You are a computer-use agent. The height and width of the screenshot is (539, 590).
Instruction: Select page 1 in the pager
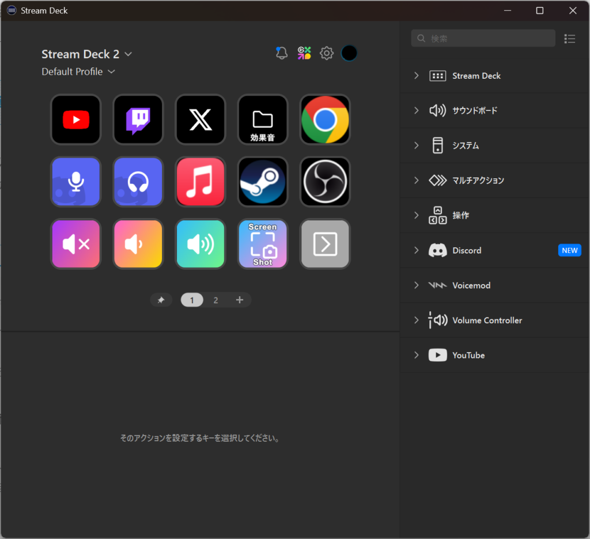pyautogui.click(x=192, y=300)
